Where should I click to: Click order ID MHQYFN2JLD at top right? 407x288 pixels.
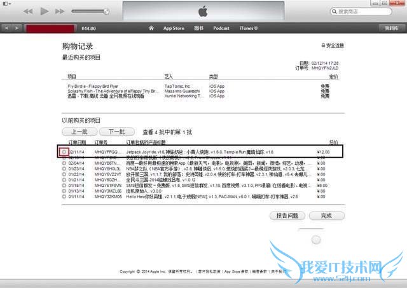coord(325,68)
